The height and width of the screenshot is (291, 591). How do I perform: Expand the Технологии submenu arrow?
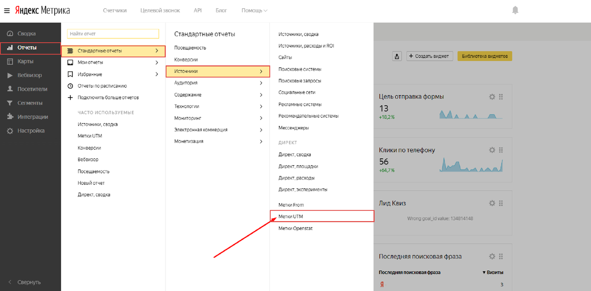261,106
